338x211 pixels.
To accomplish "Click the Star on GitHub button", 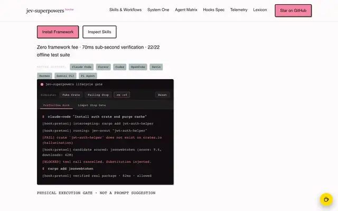I will pyautogui.click(x=293, y=11).
